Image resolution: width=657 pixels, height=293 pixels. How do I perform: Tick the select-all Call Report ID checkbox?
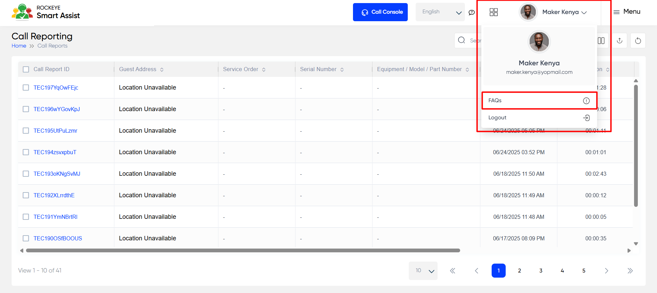tap(26, 69)
